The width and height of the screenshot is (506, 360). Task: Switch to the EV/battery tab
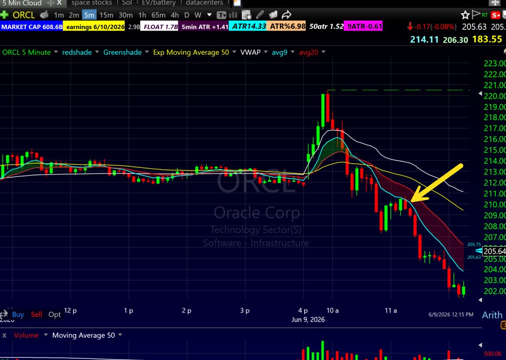click(x=159, y=3)
